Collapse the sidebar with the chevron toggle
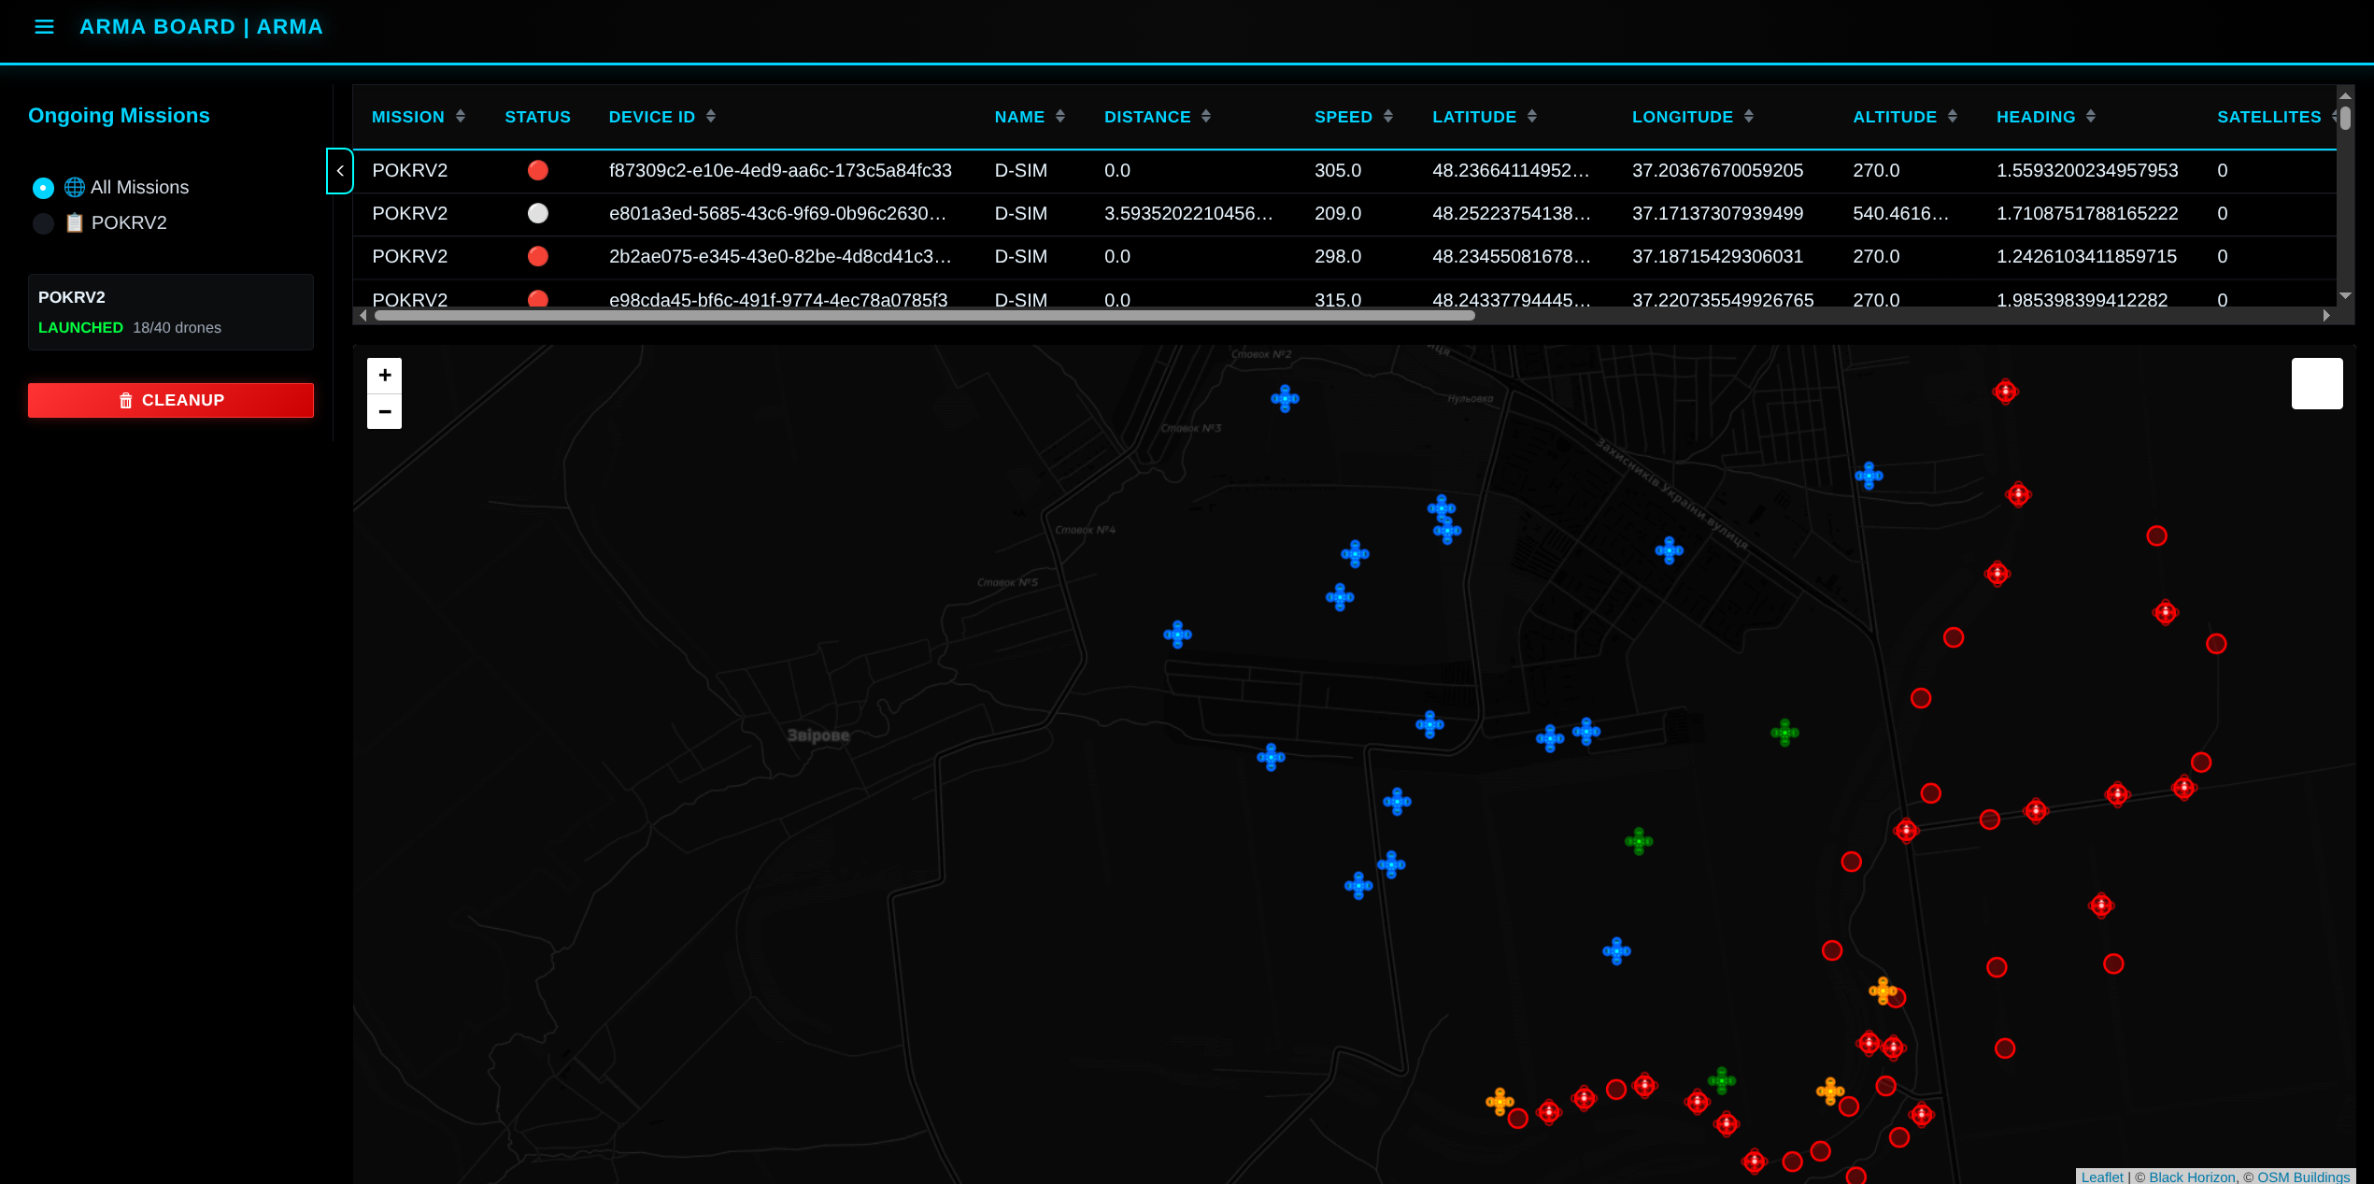The height and width of the screenshot is (1184, 2374). coord(340,171)
